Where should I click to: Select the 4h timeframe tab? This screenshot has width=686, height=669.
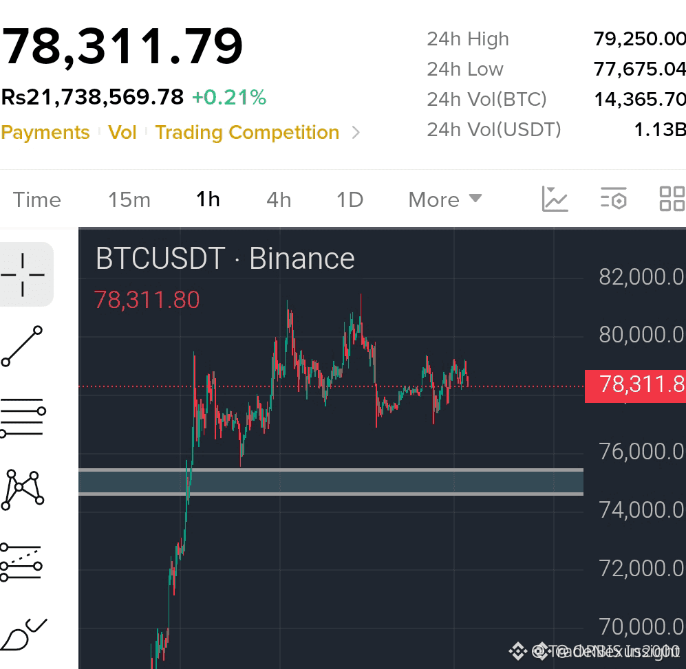coord(279,200)
